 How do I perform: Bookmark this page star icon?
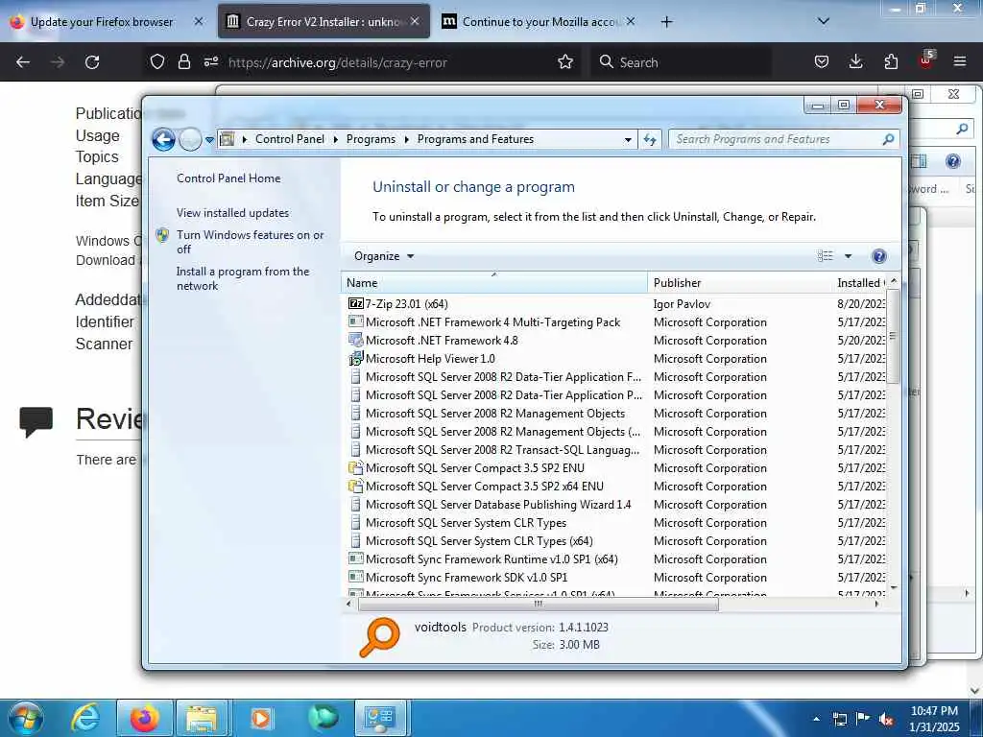pos(565,61)
